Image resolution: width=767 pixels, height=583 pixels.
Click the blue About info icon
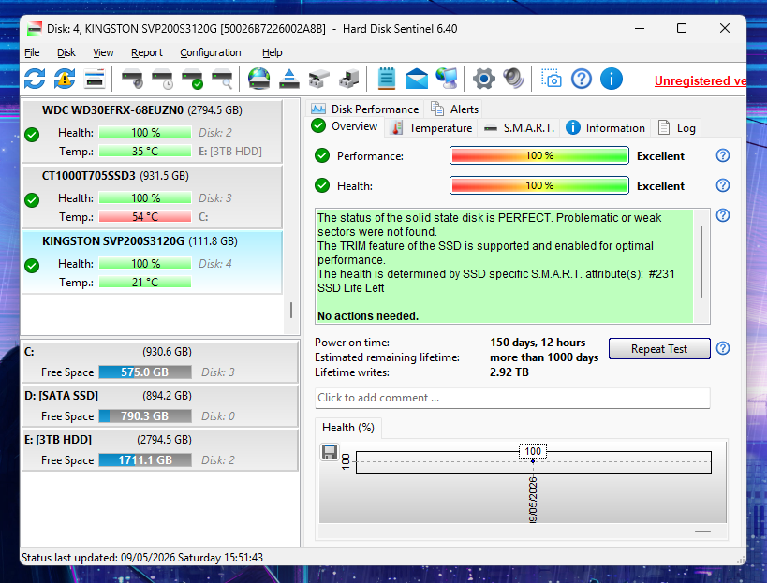[x=612, y=79]
